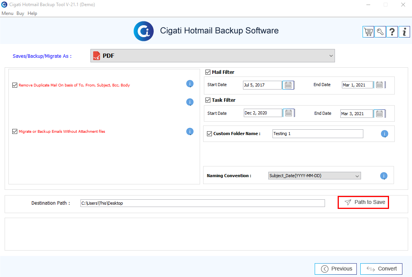Open the Help menu
Viewport: 412px width, 277px height.
pos(32,13)
